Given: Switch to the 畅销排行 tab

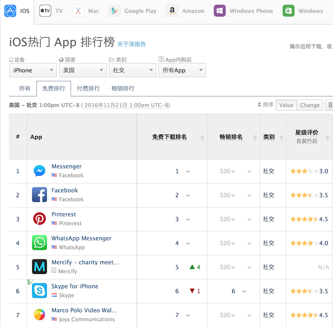Looking at the screenshot, I should pos(123,88).
